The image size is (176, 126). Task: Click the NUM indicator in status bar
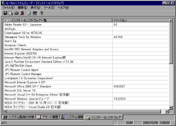(x=130, y=123)
